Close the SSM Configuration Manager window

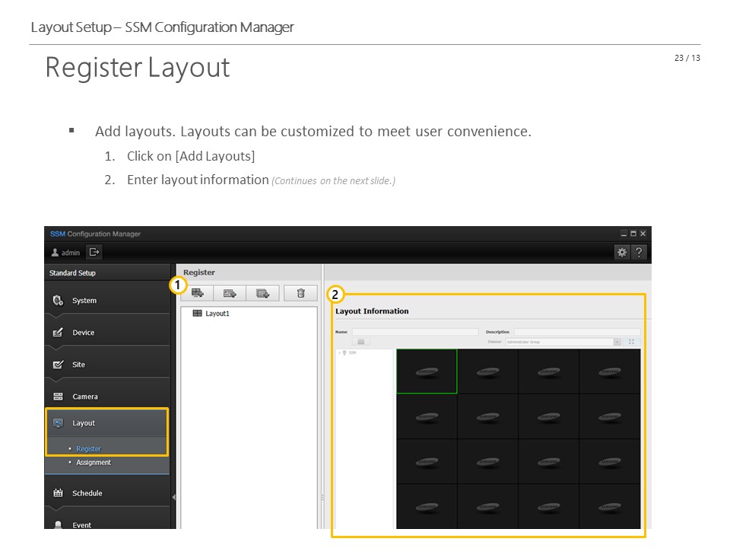tap(643, 234)
